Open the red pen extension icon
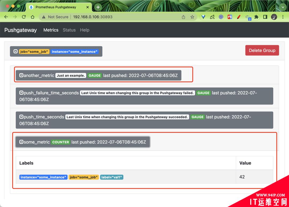Screen dimensions: 289x207 (x=239, y=17)
